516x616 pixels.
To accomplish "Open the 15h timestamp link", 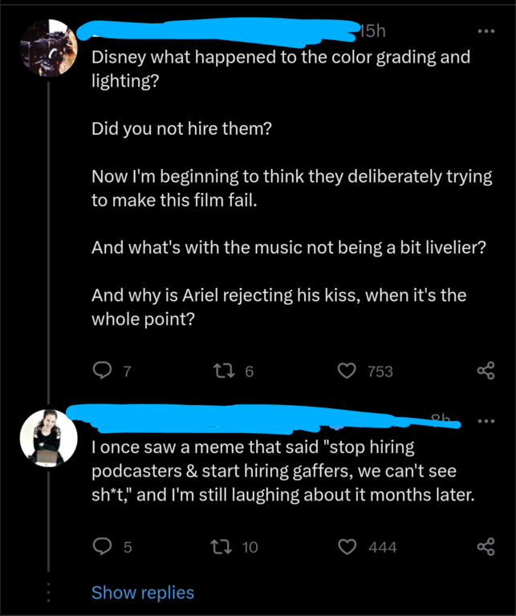I will coord(372,31).
